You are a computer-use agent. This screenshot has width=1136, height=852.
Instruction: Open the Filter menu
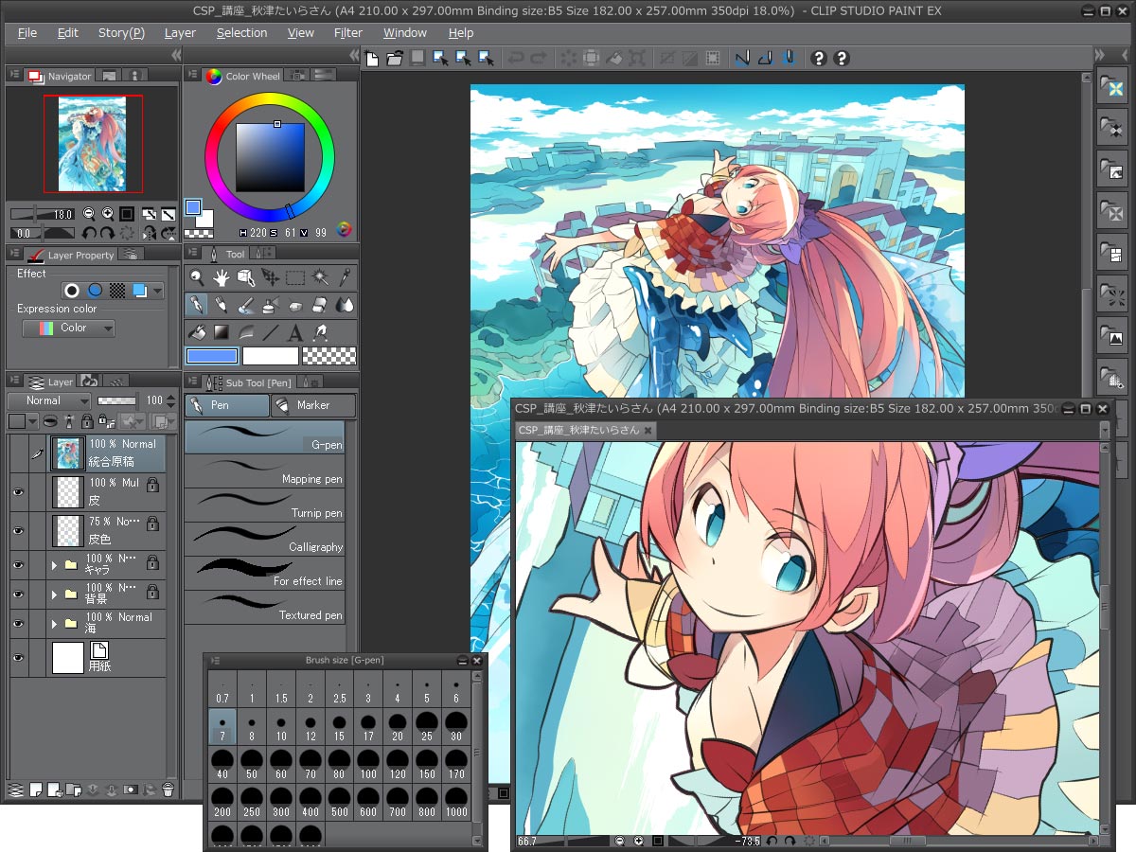click(x=347, y=32)
